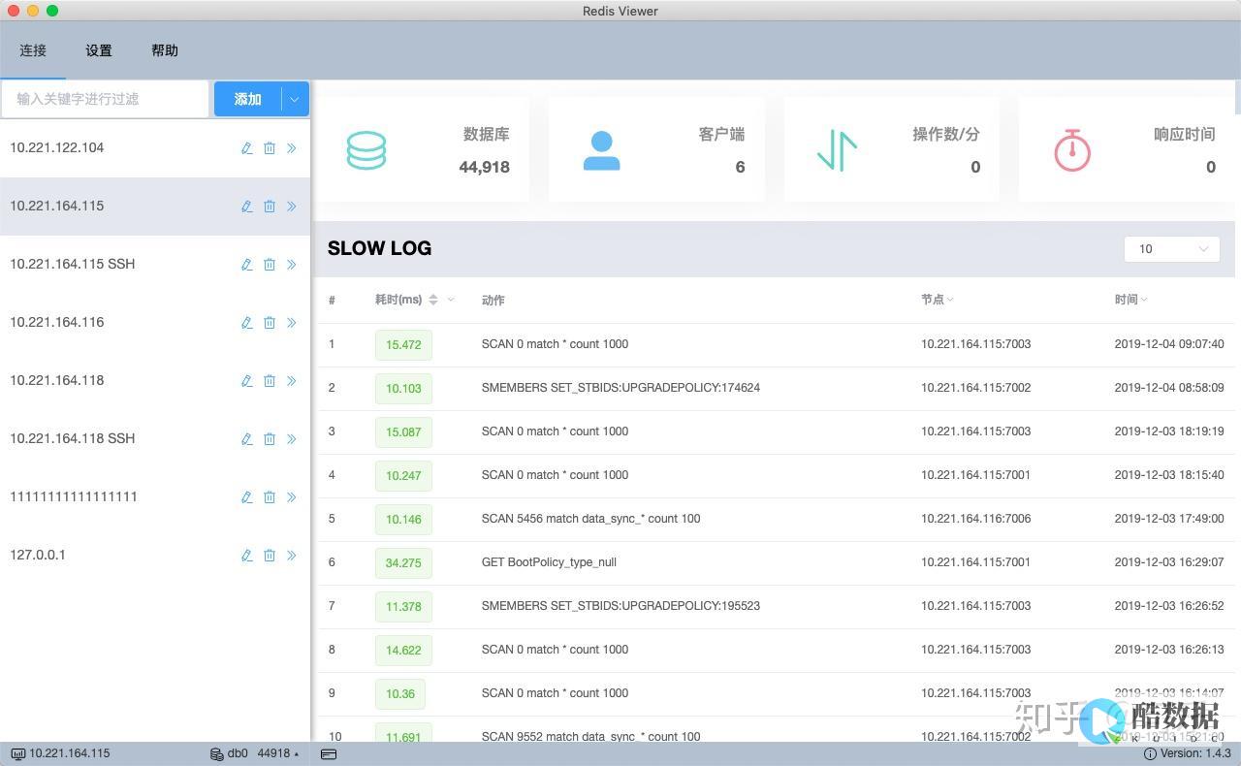Sort the slow log by 耗时(ms)
This screenshot has height=766, width=1241.
point(433,300)
